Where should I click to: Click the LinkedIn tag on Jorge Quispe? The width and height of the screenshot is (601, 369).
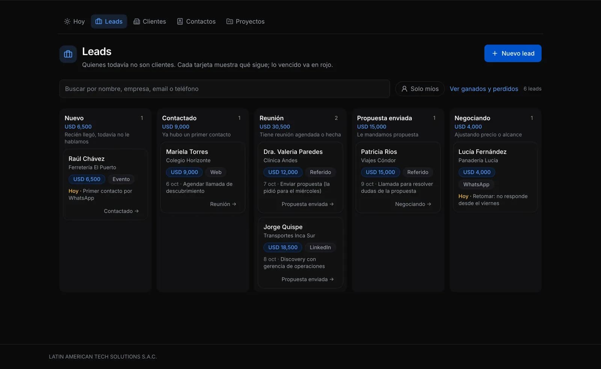[x=320, y=247]
